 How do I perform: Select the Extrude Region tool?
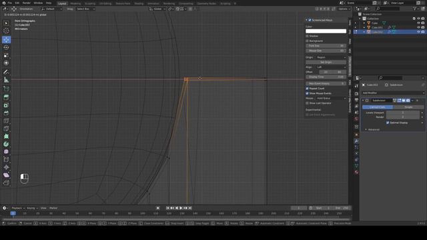(6, 97)
